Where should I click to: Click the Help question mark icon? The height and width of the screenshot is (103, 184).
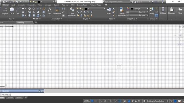click(162, 2)
